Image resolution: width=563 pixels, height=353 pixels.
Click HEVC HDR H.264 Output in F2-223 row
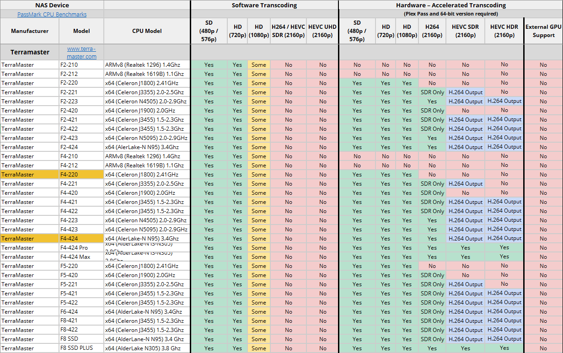click(504, 101)
